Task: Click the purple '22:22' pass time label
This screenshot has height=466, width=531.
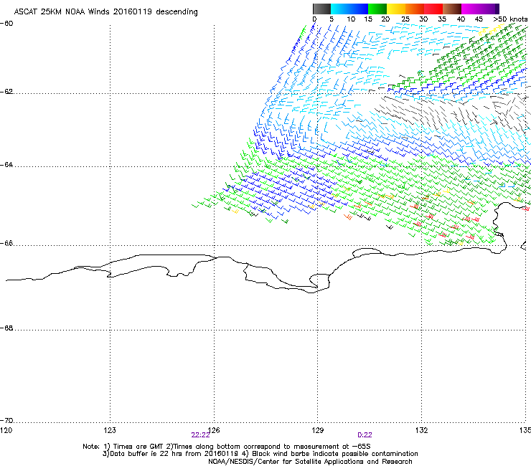Action: pyautogui.click(x=200, y=435)
